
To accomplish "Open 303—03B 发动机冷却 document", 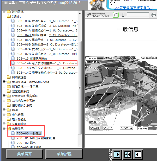I will pyautogui.click(x=47, y=26).
